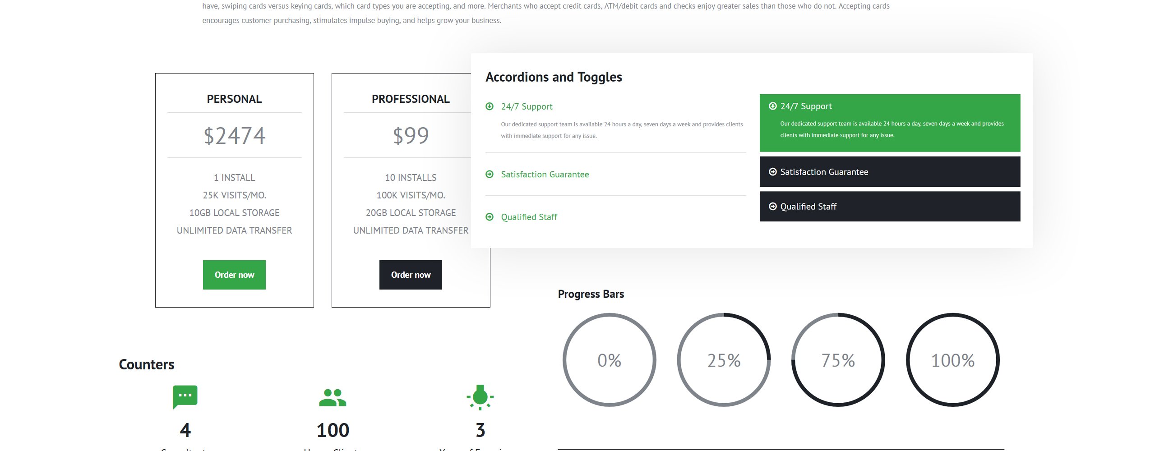Collapse the left 24/7 Support toggle
The width and height of the screenshot is (1155, 451).
point(527,106)
